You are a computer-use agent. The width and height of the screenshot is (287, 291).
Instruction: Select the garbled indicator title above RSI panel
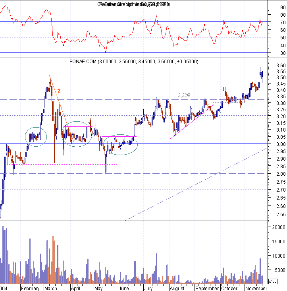(x=134, y=4)
